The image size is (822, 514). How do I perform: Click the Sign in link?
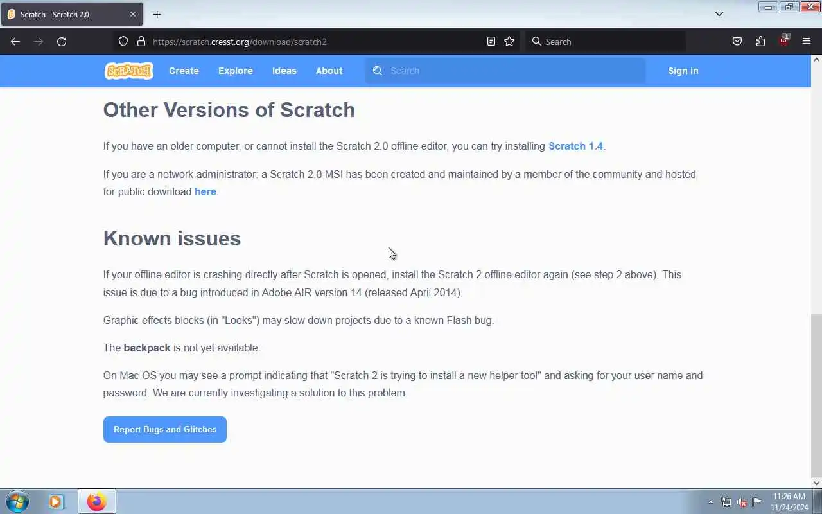pos(683,71)
